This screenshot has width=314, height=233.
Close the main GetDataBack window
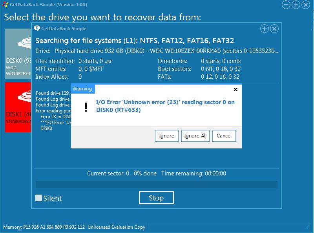[x=306, y=5]
